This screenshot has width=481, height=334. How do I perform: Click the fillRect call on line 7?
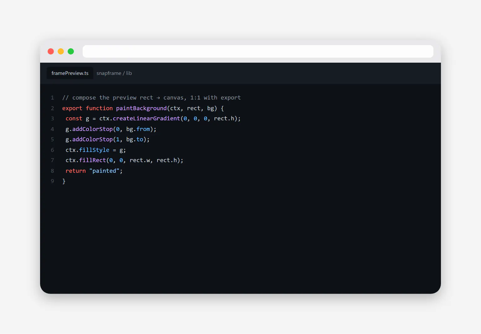point(92,160)
